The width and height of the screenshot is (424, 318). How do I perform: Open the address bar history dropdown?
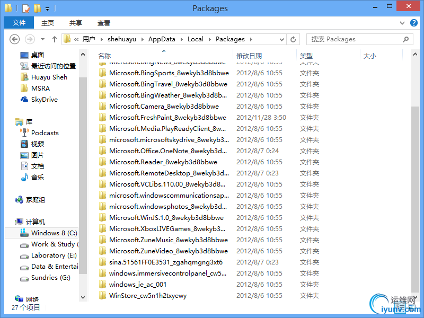pos(281,39)
